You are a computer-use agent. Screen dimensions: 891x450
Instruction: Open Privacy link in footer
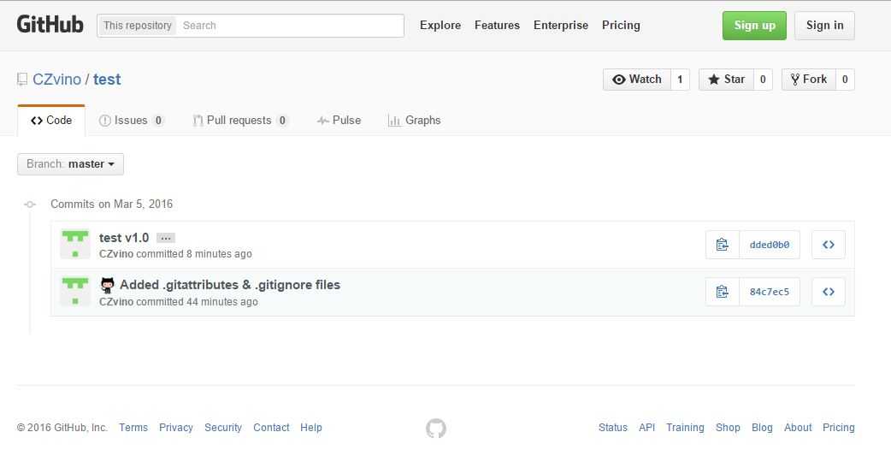tap(176, 428)
